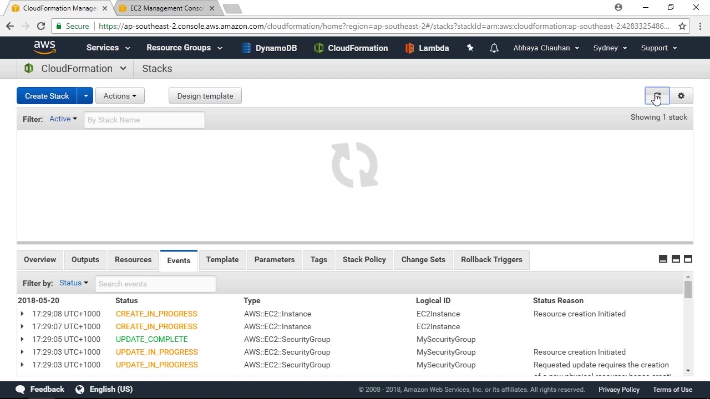Click the Create Stack button
The width and height of the screenshot is (710, 399).
tap(47, 96)
